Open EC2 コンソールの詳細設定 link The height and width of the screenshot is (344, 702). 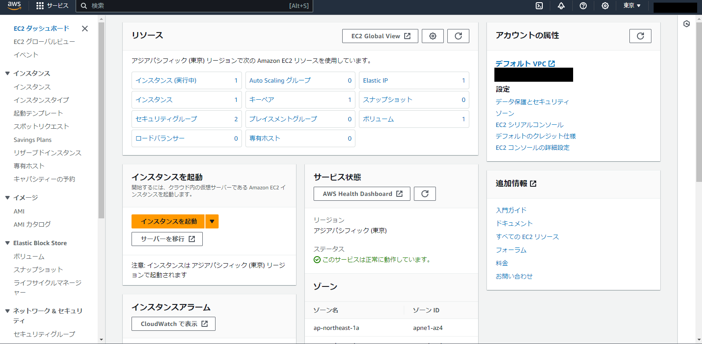(x=533, y=148)
